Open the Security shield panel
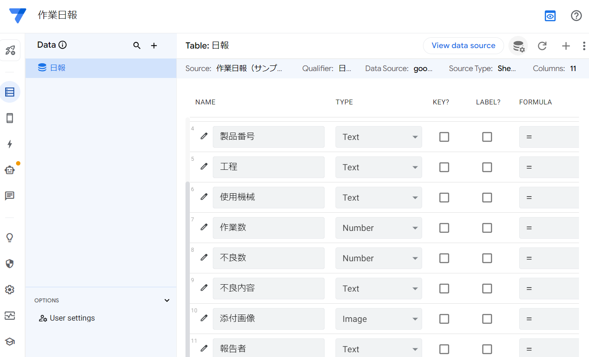This screenshot has height=357, width=589. tap(10, 263)
